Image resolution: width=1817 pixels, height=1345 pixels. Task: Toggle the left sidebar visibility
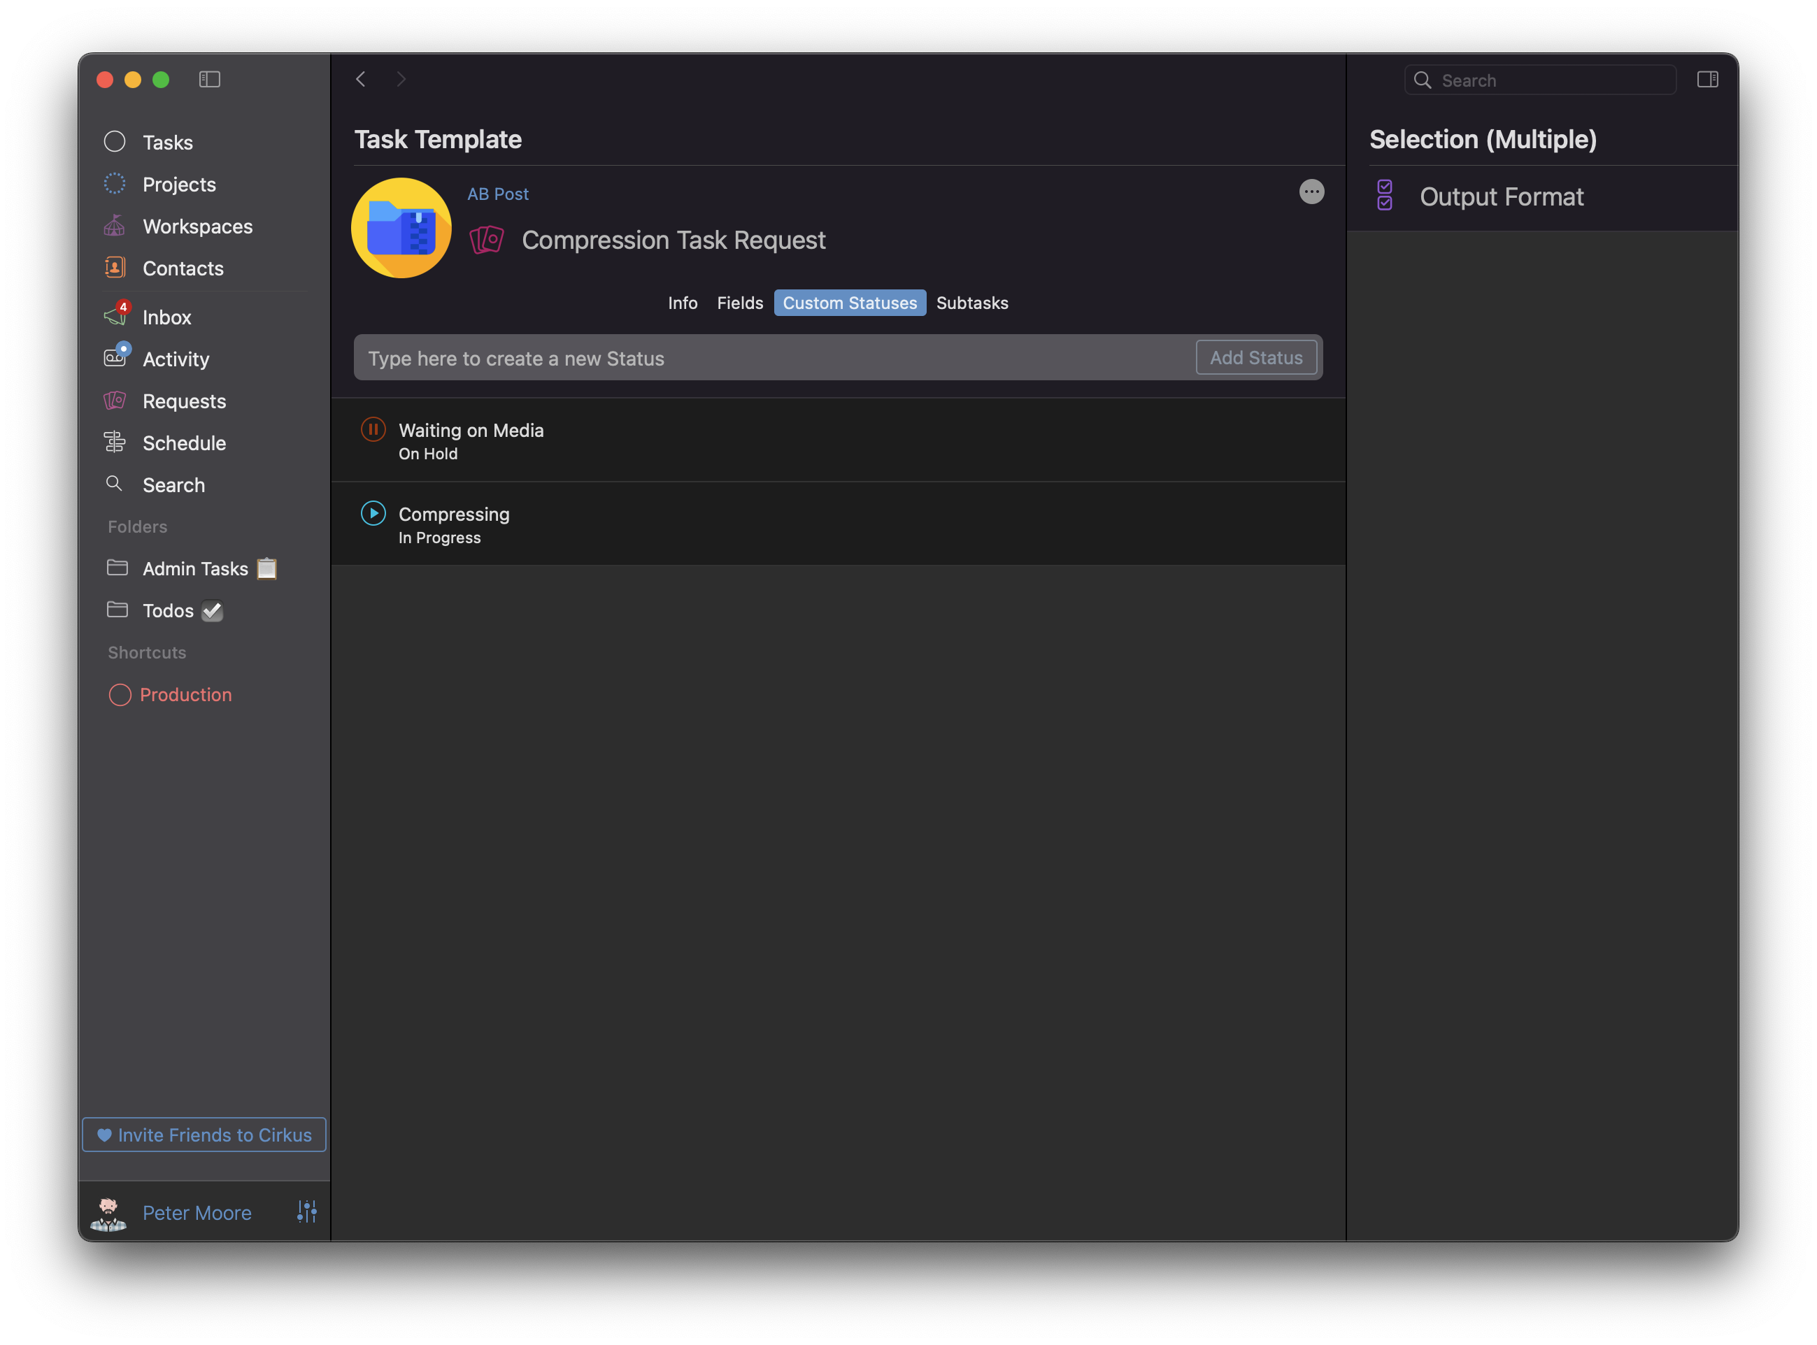coord(209,79)
